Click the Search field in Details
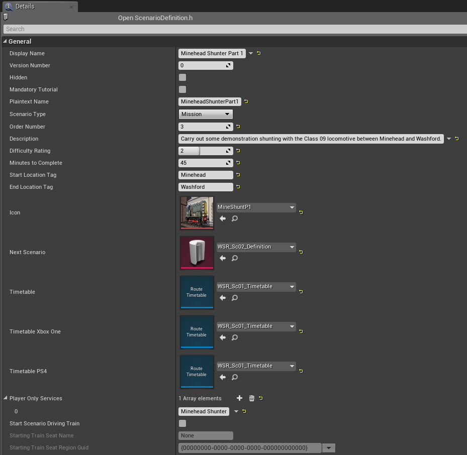Image resolution: width=467 pixels, height=455 pixels. (235, 29)
